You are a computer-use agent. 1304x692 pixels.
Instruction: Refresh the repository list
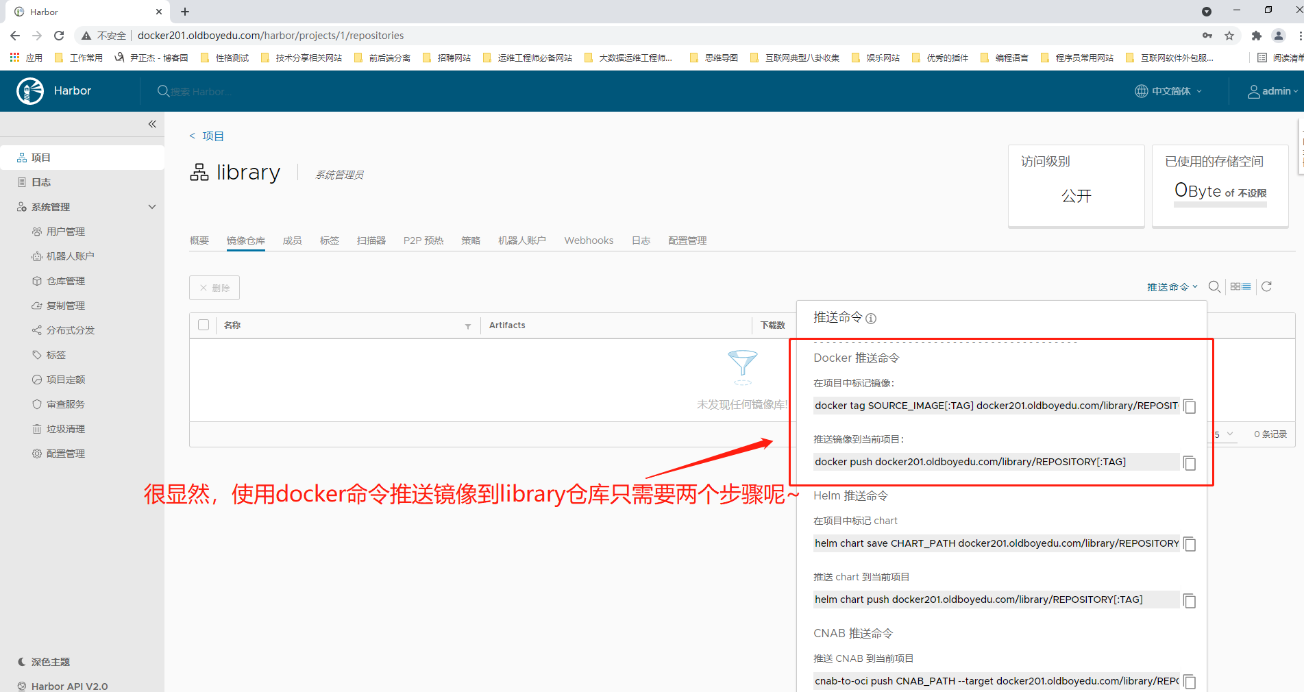pos(1266,286)
